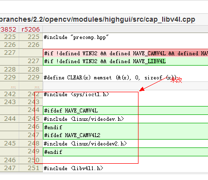
Task: Select the #include <libv4l1.h> line
Action: click(x=73, y=168)
